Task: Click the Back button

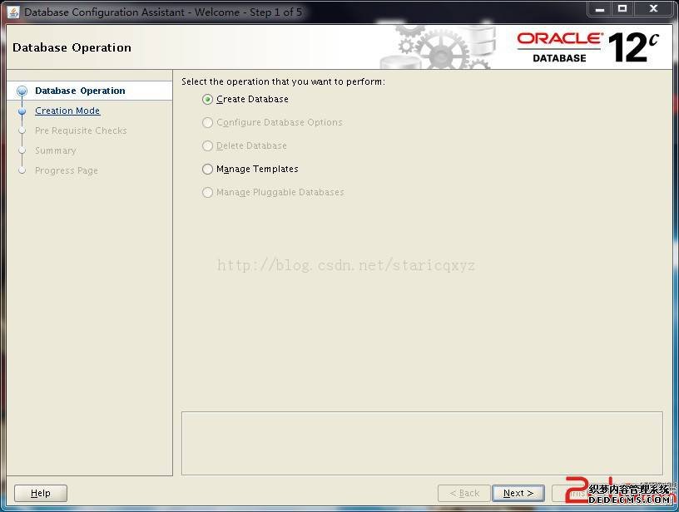Action: click(x=464, y=493)
